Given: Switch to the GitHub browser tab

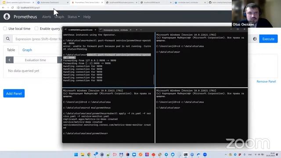Looking at the screenshot, I should coord(220,3).
